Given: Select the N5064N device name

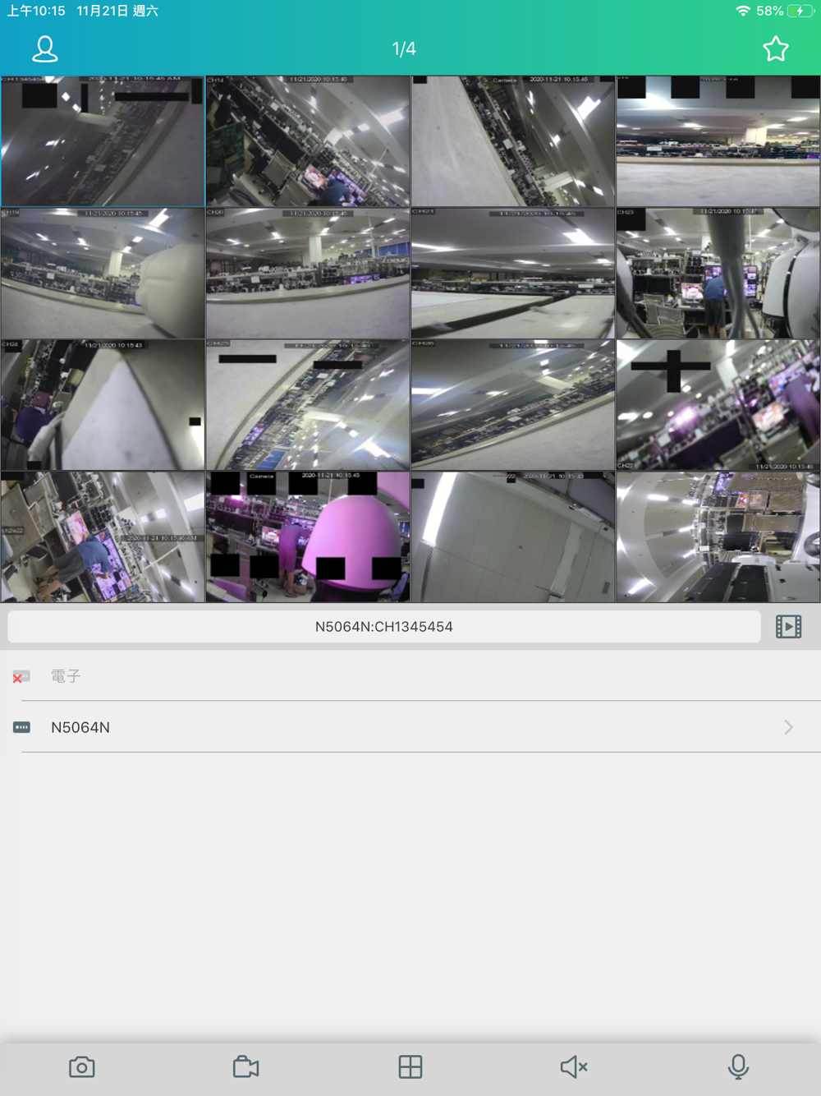Looking at the screenshot, I should pyautogui.click(x=80, y=727).
